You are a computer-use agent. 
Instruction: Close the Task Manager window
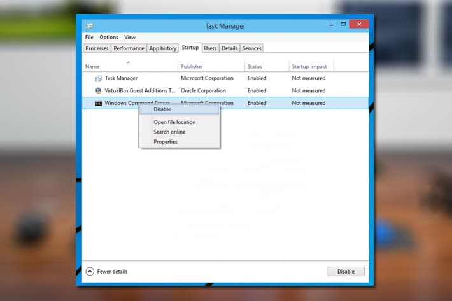[359, 24]
